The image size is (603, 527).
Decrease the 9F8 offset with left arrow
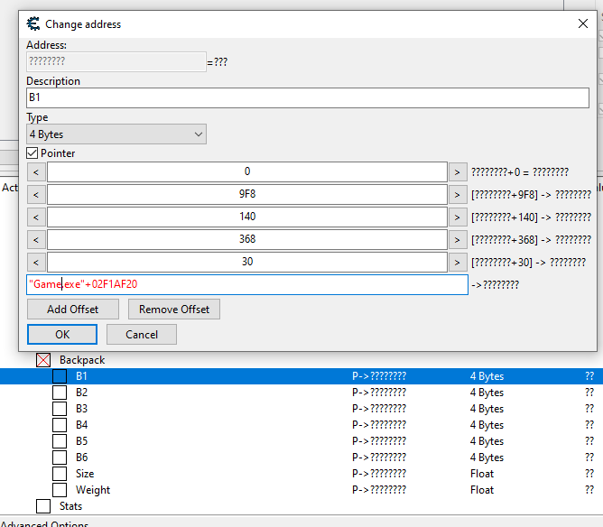[x=36, y=194]
